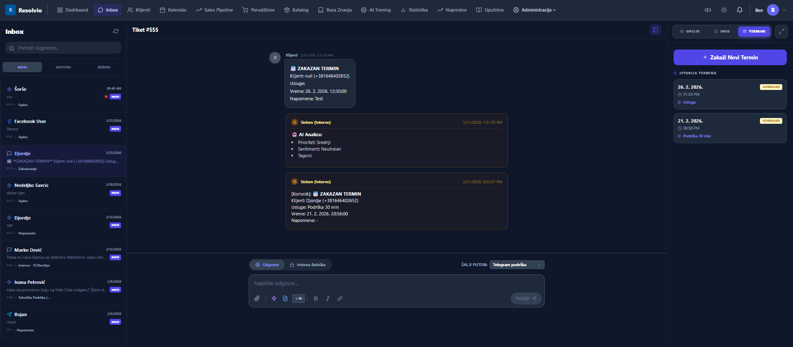Image resolution: width=793 pixels, height=347 pixels.
Task: Click the Podrška 30 min link
Action: [x=697, y=136]
